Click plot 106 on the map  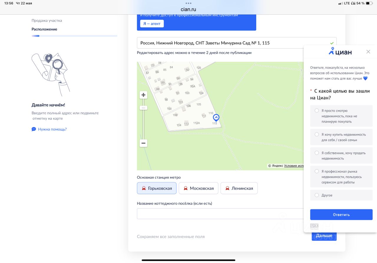point(188,106)
